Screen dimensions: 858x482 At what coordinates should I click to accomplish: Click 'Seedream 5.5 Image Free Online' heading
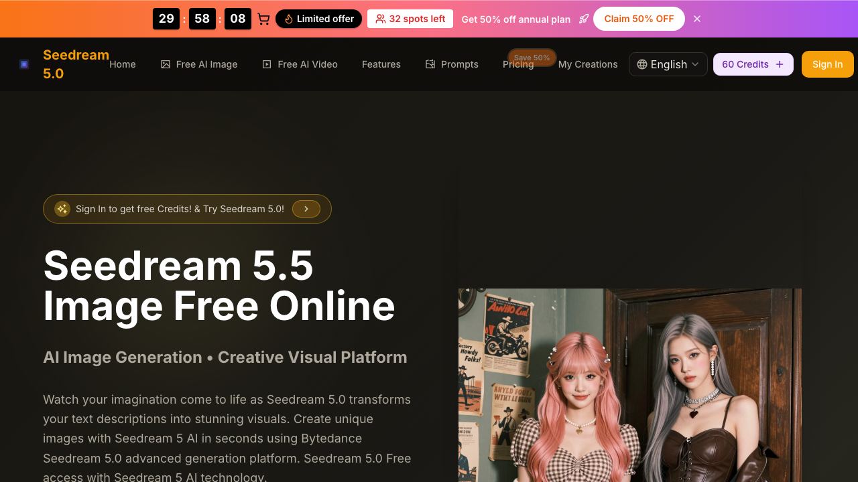(219, 286)
